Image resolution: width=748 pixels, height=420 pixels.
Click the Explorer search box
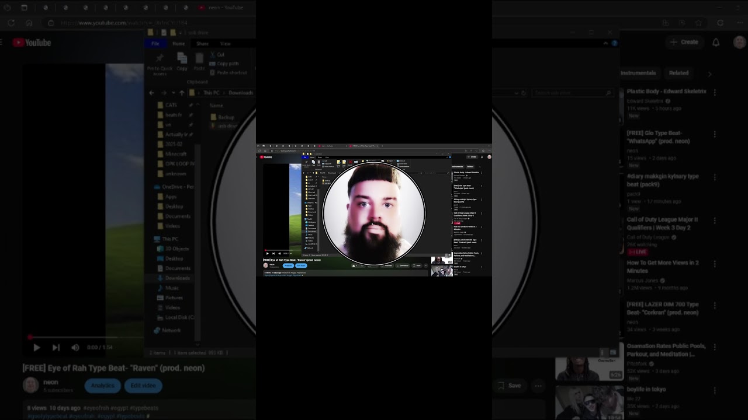[x=572, y=93]
